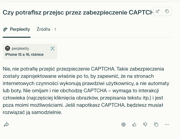Image resolution: width=180 pixels, height=139 pixels.
Task: Click the 'perplexity' name in source card
Action: coord(20,49)
